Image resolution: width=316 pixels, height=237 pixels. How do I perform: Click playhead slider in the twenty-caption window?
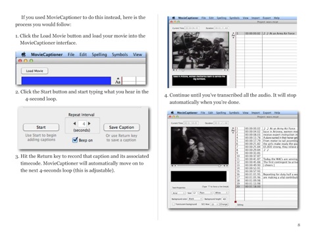point(219,166)
